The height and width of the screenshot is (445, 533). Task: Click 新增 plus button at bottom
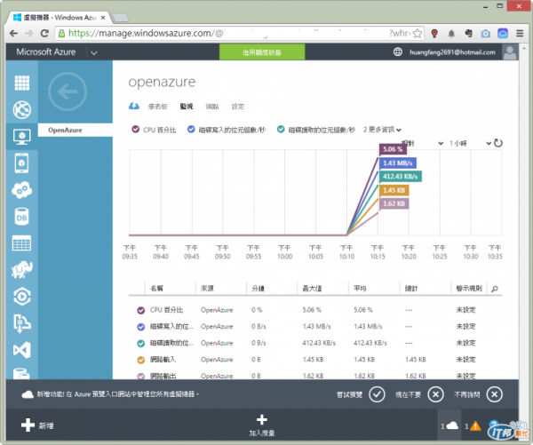coord(37,425)
